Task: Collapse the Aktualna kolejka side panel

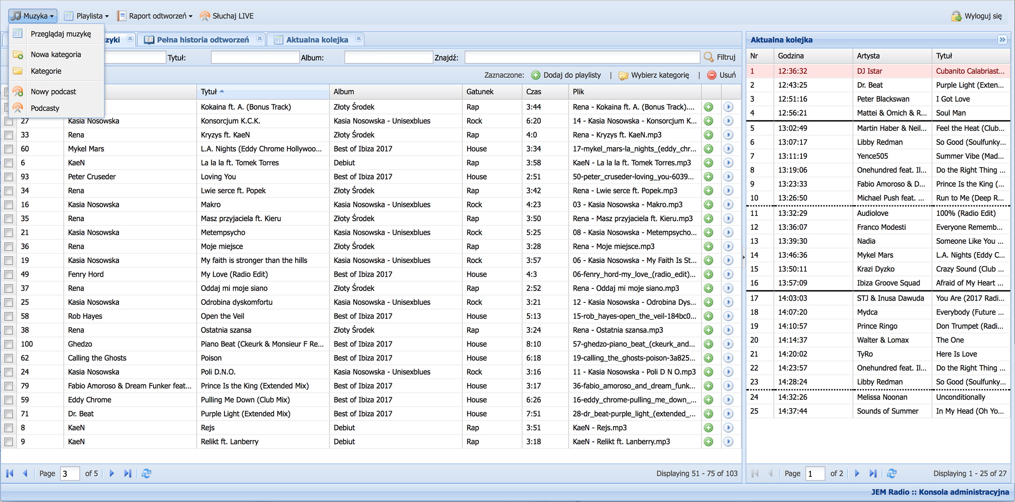Action: (1002, 39)
